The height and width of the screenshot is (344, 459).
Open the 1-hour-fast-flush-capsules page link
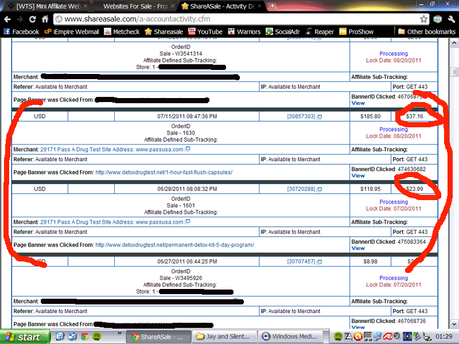coord(164,173)
